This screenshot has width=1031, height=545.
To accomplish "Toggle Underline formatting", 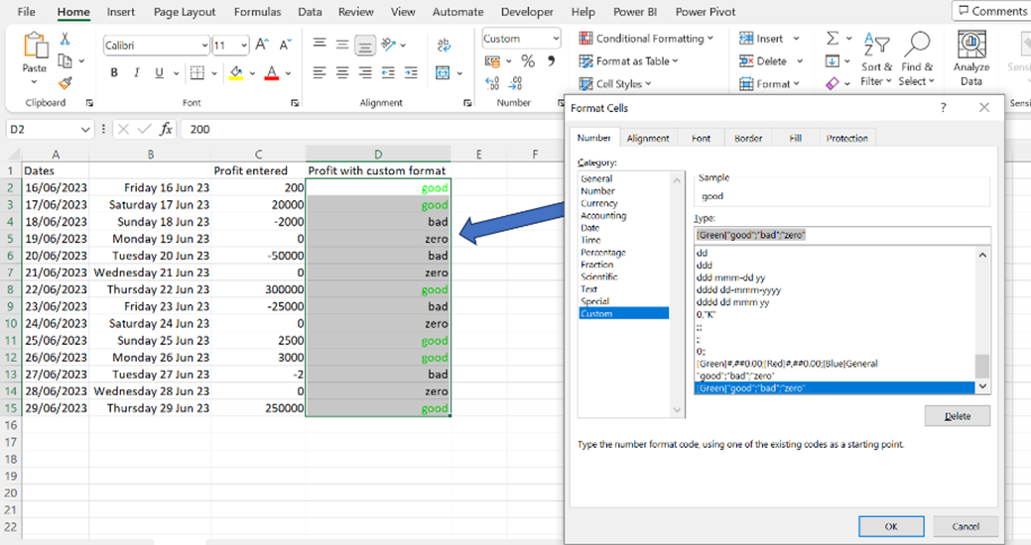I will (159, 73).
